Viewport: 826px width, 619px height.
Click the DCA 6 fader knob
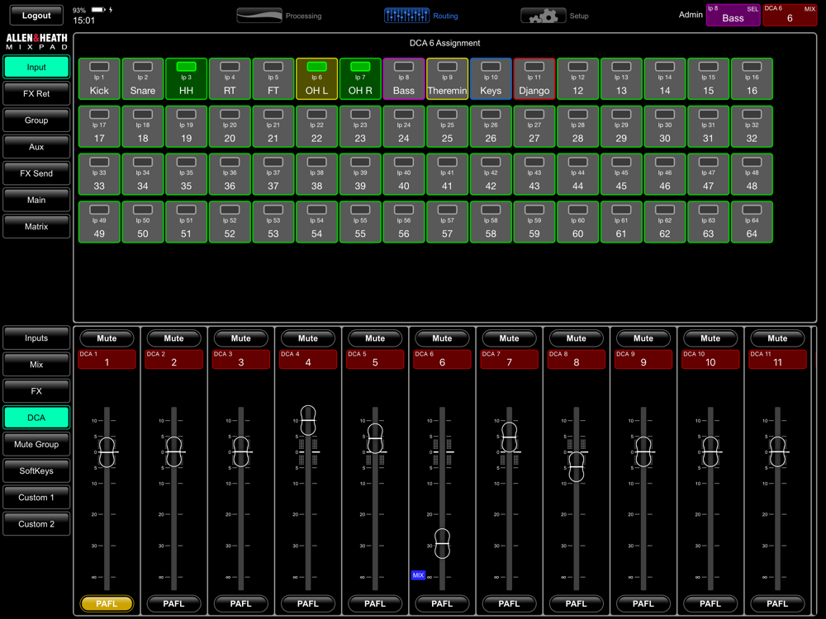pos(442,543)
